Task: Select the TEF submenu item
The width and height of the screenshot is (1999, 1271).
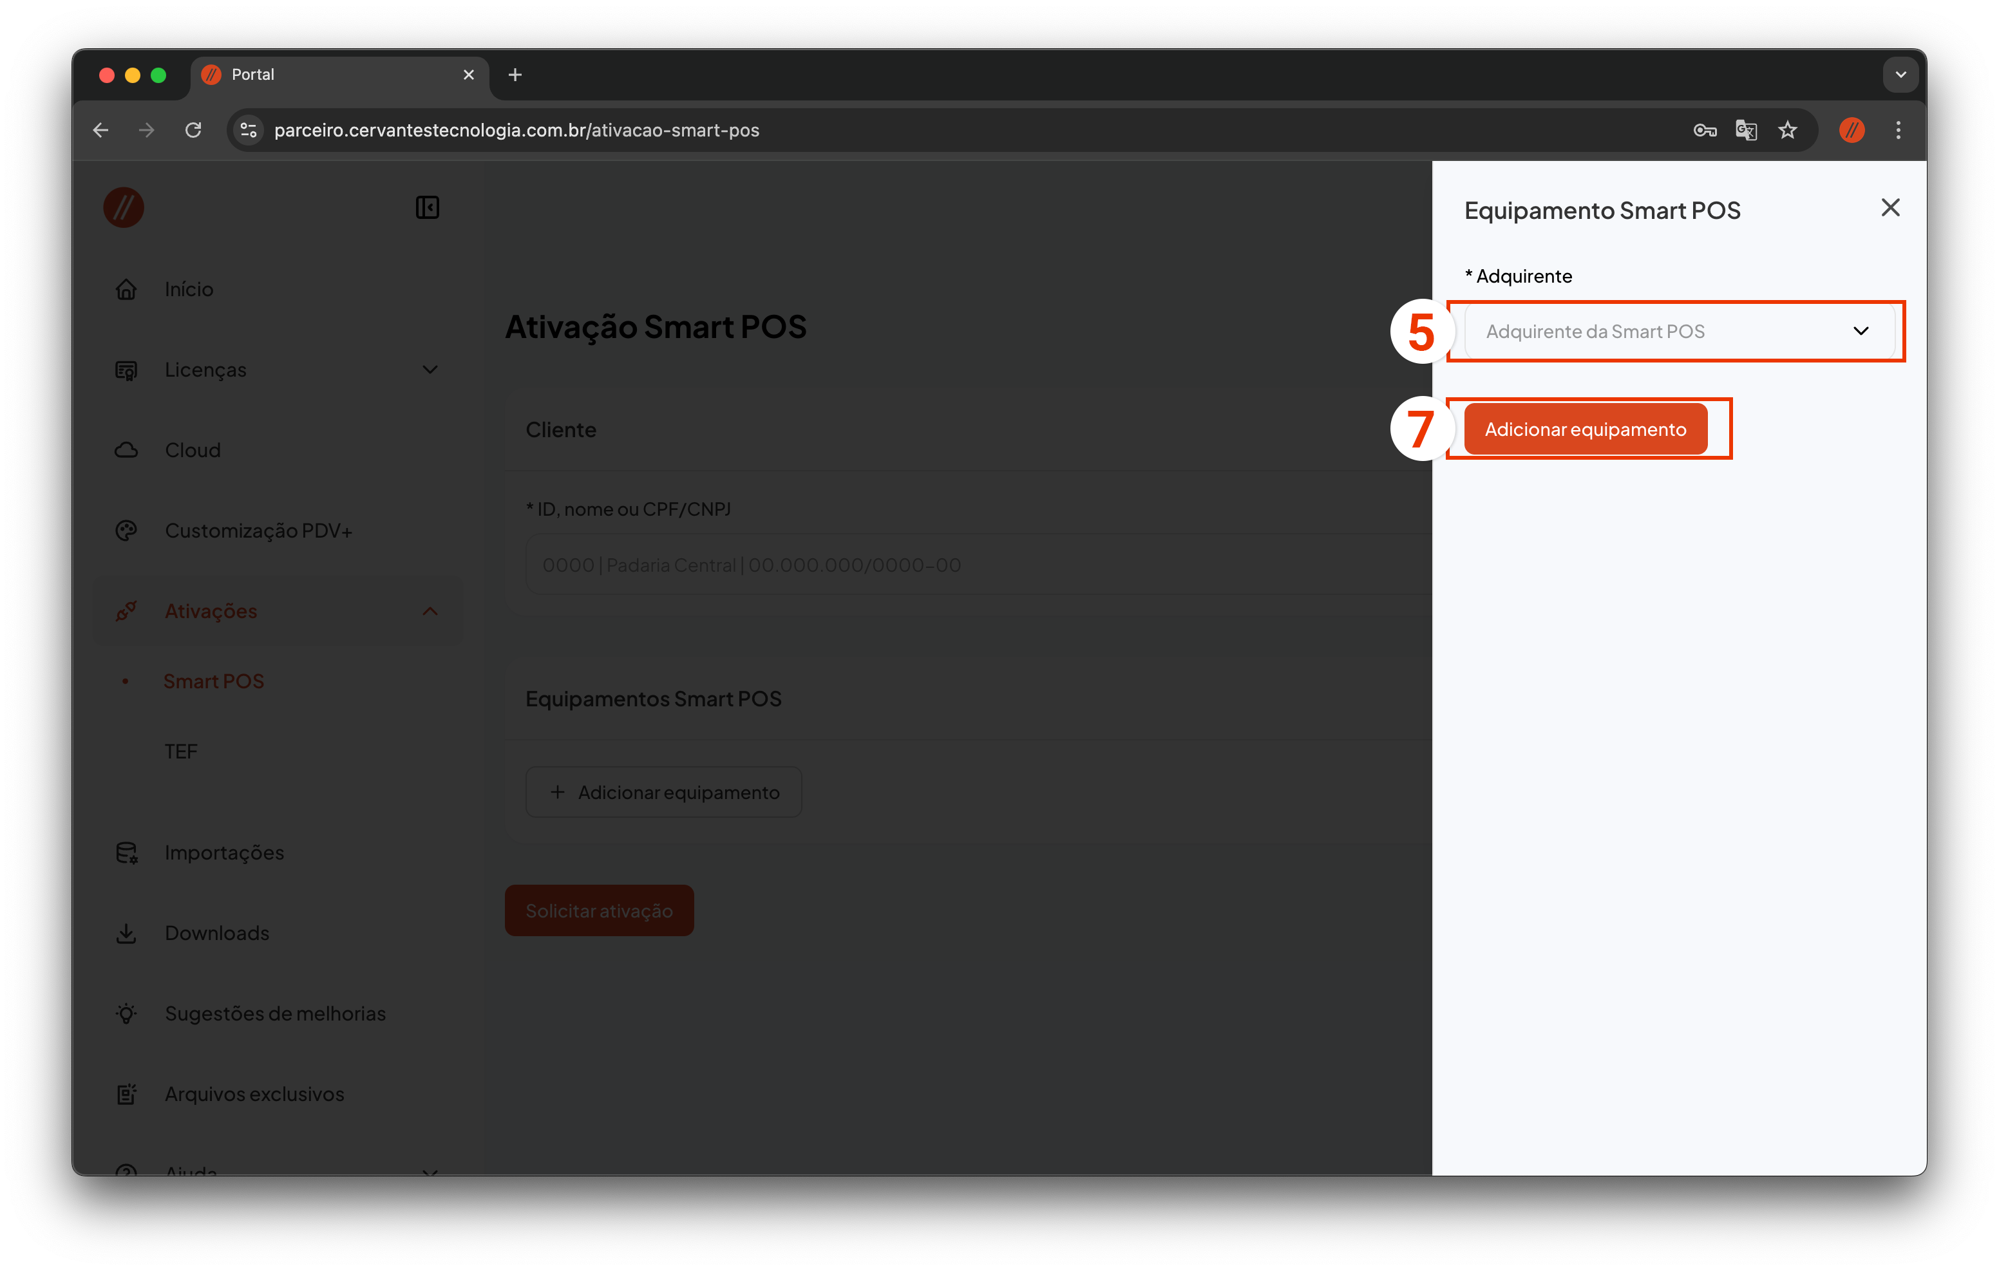Action: tap(180, 751)
